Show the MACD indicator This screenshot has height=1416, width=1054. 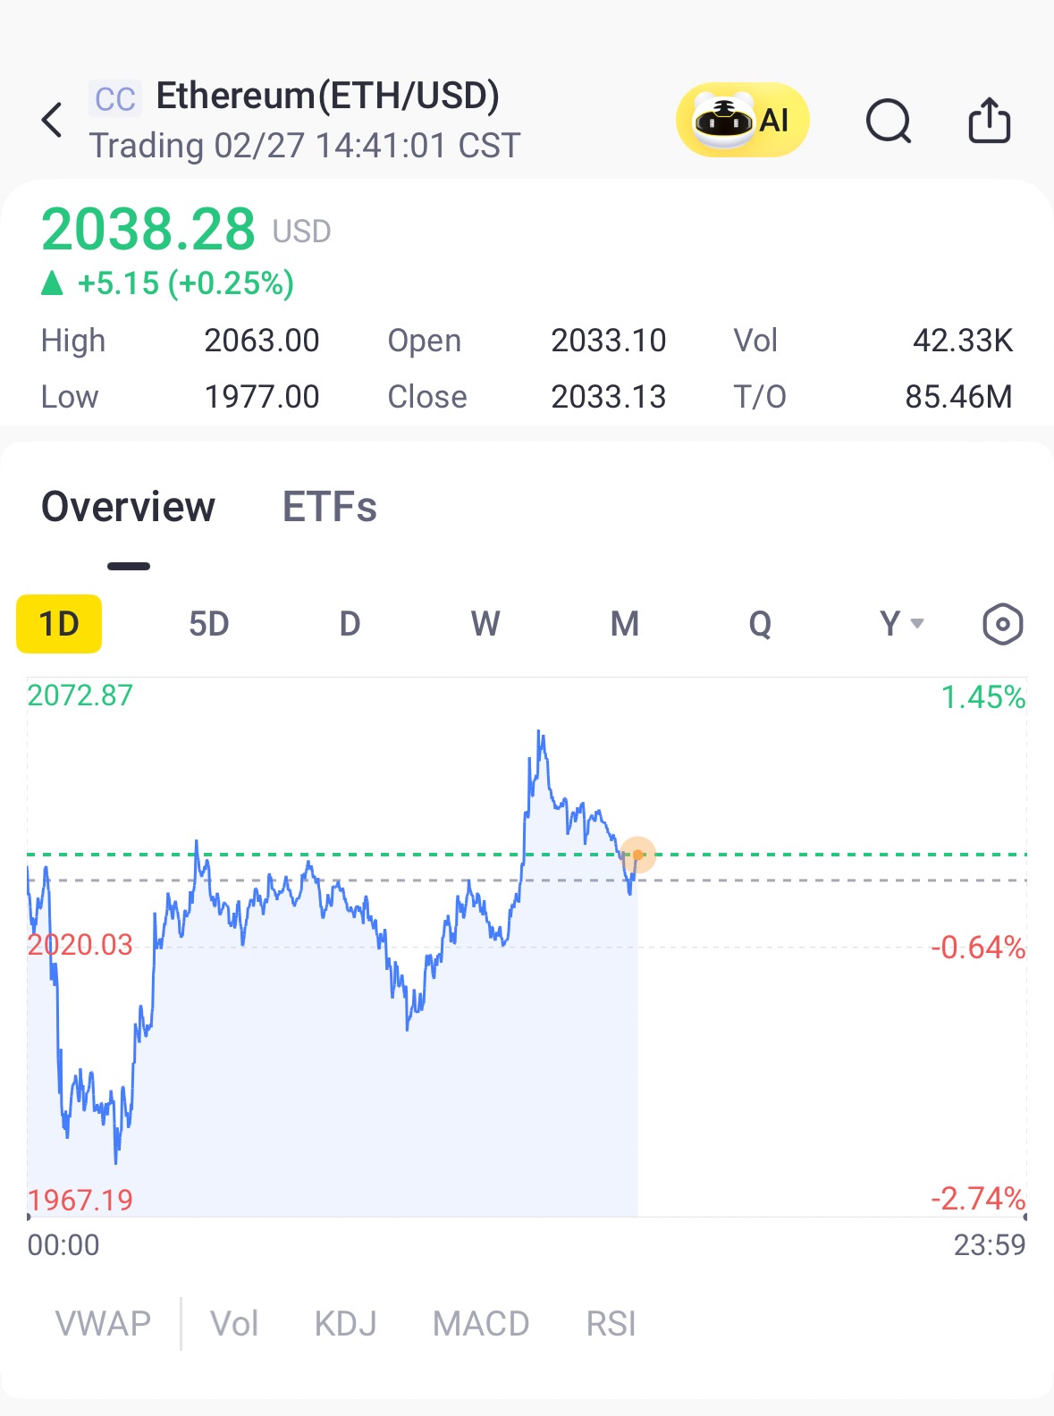[x=481, y=1323]
